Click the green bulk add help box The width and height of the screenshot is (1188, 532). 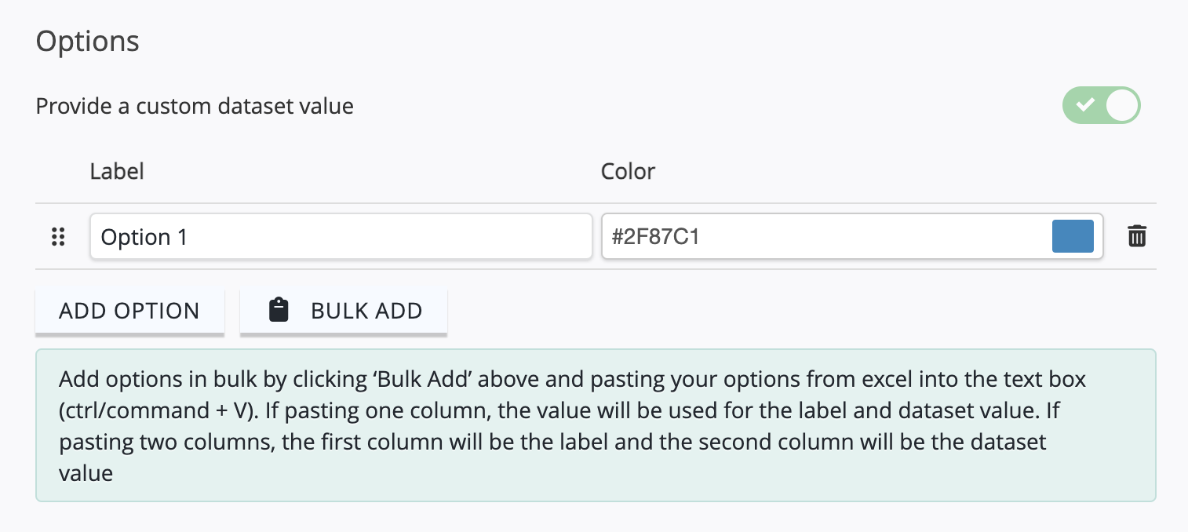point(596,425)
